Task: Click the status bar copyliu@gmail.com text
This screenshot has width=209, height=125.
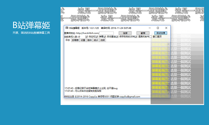Action: [x=130, y=97]
